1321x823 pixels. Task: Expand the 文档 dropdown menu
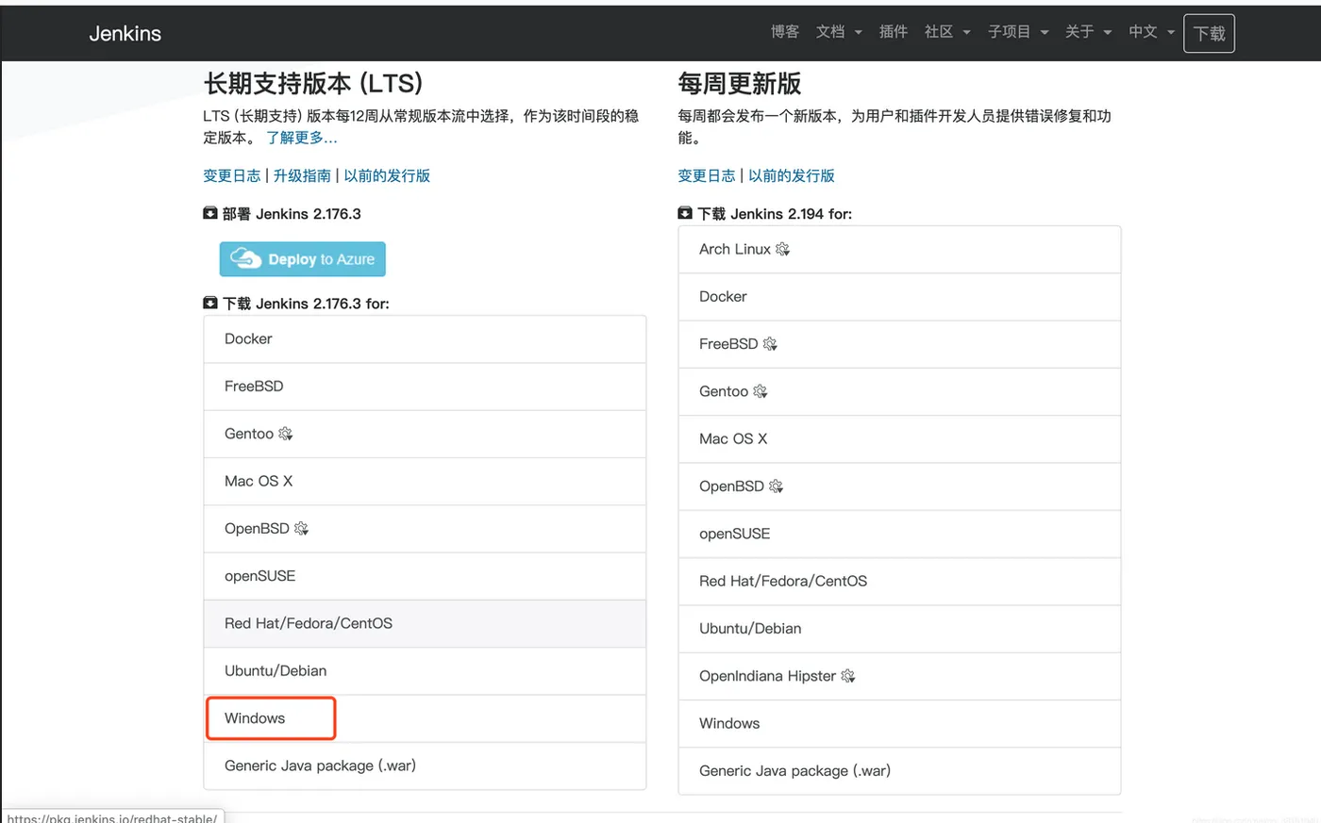tap(839, 32)
